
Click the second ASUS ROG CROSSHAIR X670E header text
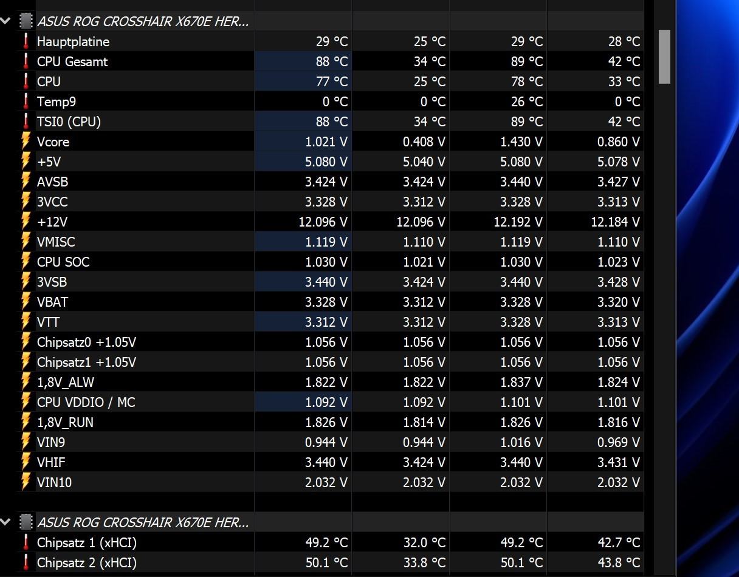click(143, 522)
